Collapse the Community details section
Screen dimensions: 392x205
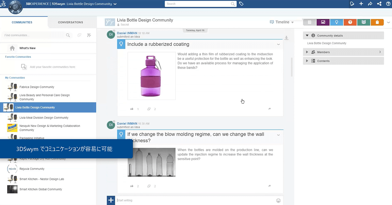(x=307, y=35)
